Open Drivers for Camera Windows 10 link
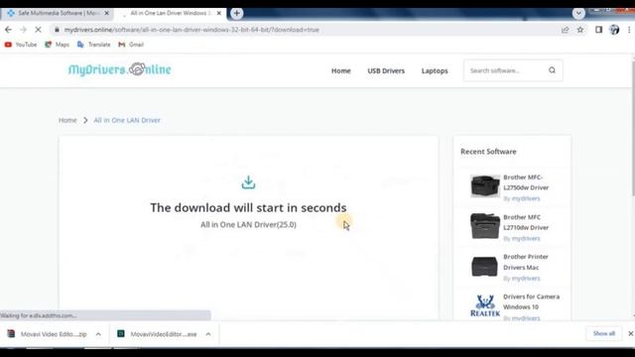Image resolution: width=635 pixels, height=357 pixels. (532, 301)
